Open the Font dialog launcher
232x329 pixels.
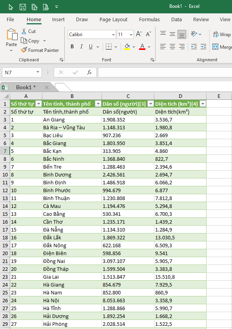152,60
